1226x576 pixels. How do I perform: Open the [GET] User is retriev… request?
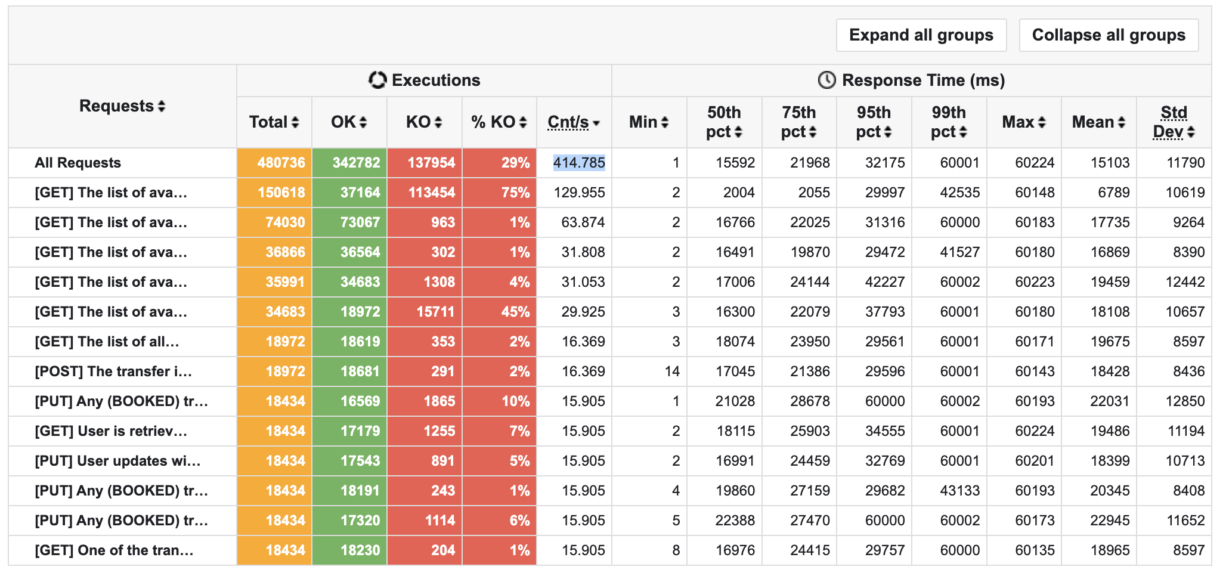(111, 431)
